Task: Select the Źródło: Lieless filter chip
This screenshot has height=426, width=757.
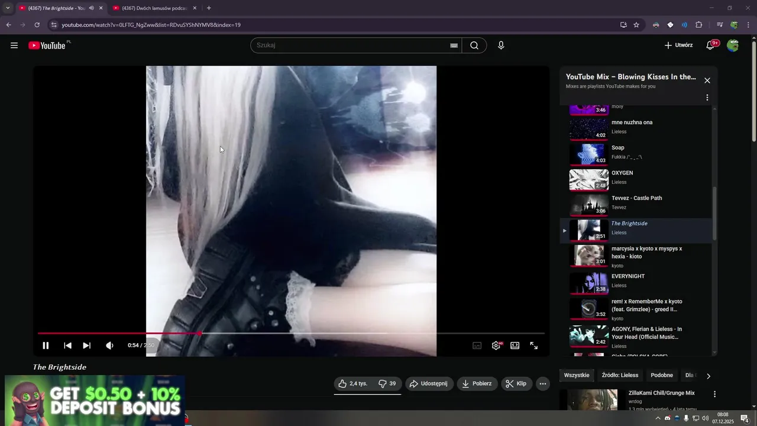Action: [620, 375]
